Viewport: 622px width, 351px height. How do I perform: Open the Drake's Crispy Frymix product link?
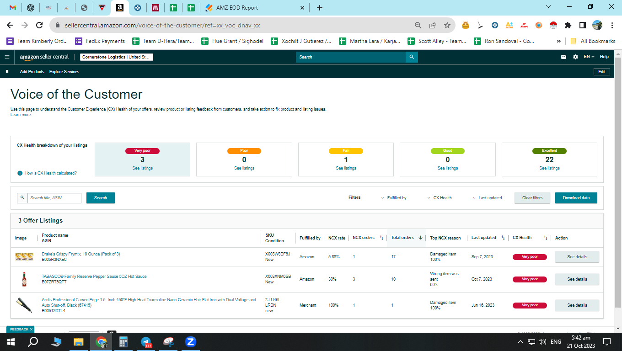(x=81, y=254)
